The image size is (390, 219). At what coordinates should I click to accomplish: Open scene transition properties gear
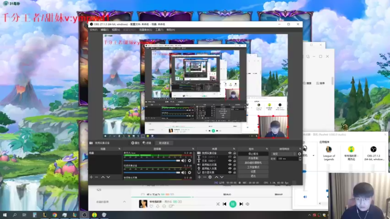299,154
